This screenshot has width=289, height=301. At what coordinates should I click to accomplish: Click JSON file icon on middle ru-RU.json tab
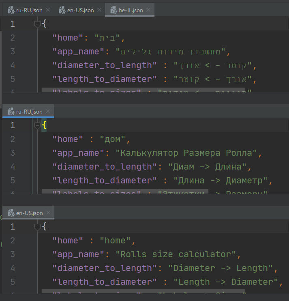click(x=11, y=112)
